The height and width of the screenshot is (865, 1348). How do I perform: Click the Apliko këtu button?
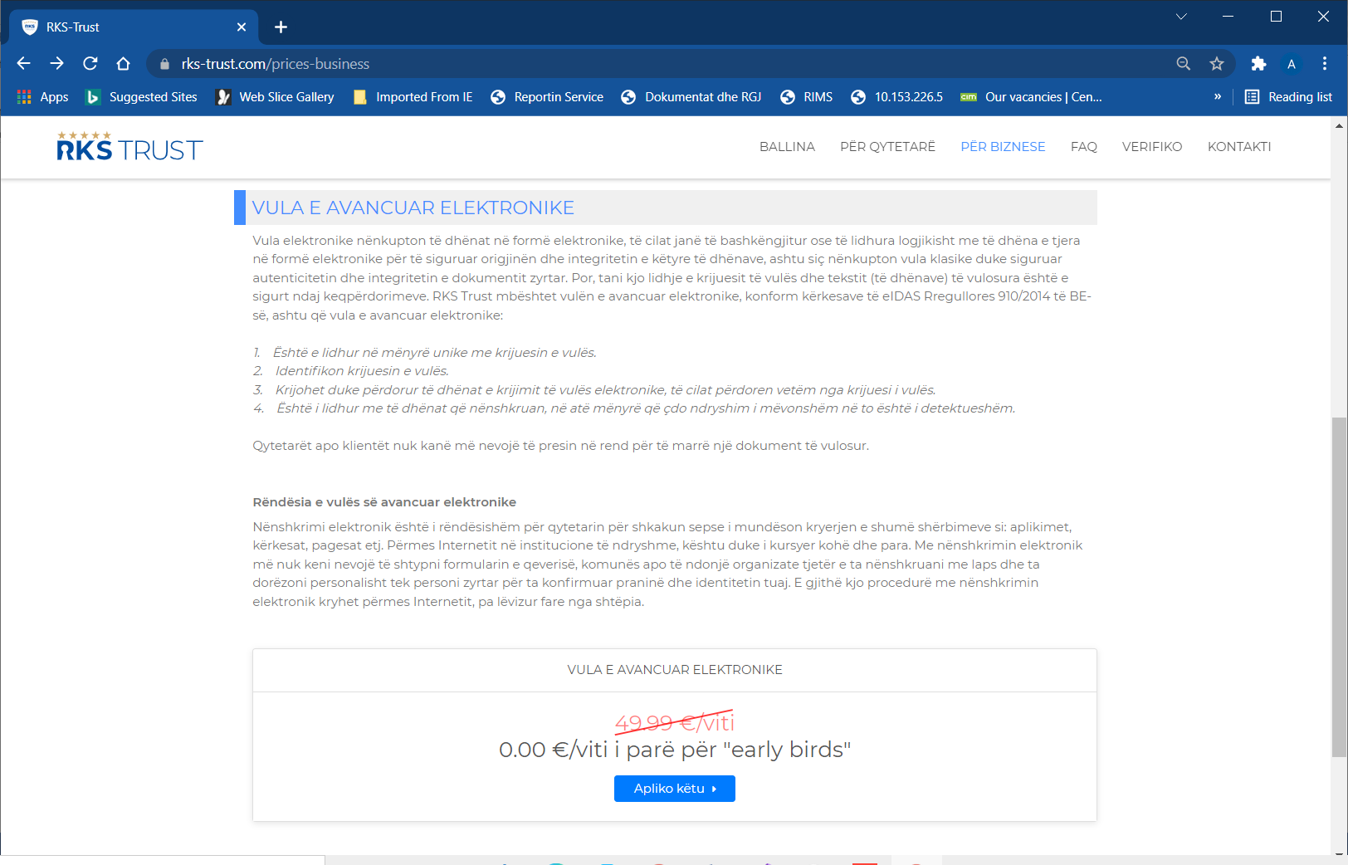pos(675,789)
